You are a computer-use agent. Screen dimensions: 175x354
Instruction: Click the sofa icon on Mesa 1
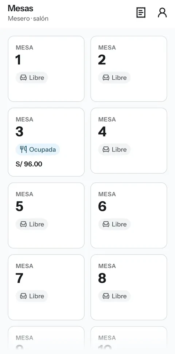(x=23, y=78)
